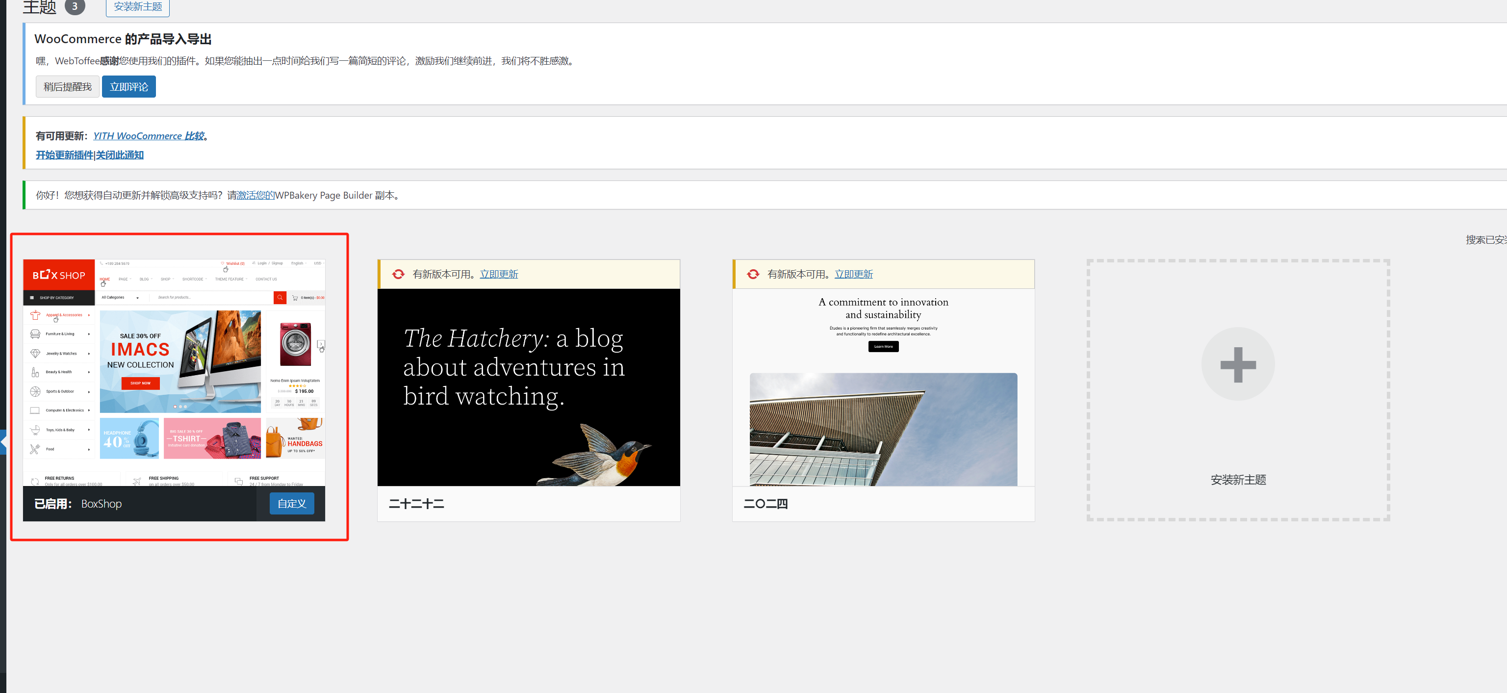Click the Furniture & Living sofa icon
1507x693 pixels.
pyautogui.click(x=35, y=334)
